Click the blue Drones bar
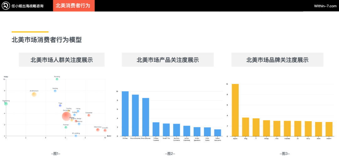Viewport: 339px width, 159px height. pyautogui.click(x=125, y=114)
